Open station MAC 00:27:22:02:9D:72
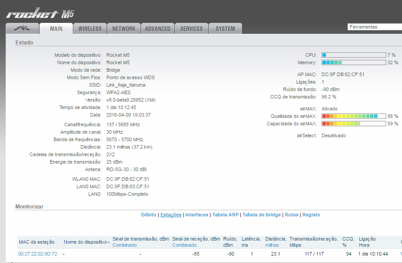 [x=38, y=254]
